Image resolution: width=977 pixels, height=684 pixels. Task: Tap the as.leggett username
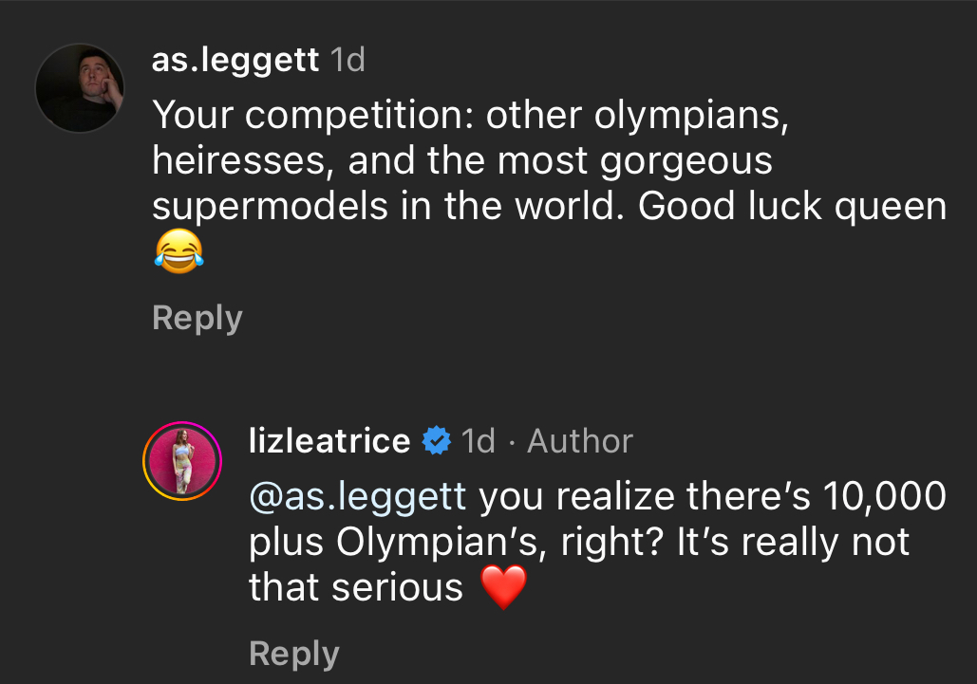235,61
